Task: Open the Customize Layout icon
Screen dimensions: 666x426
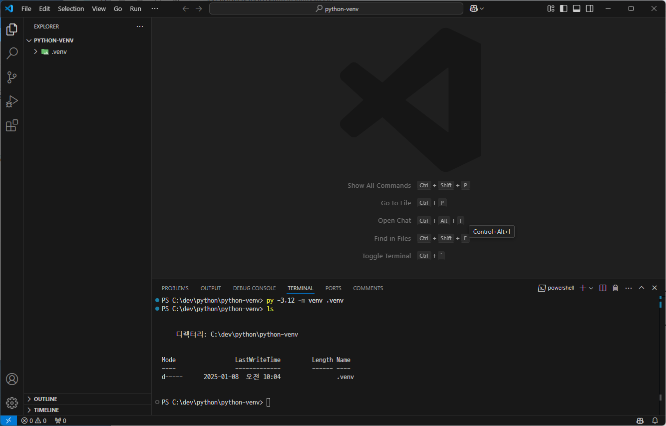Action: (551, 8)
